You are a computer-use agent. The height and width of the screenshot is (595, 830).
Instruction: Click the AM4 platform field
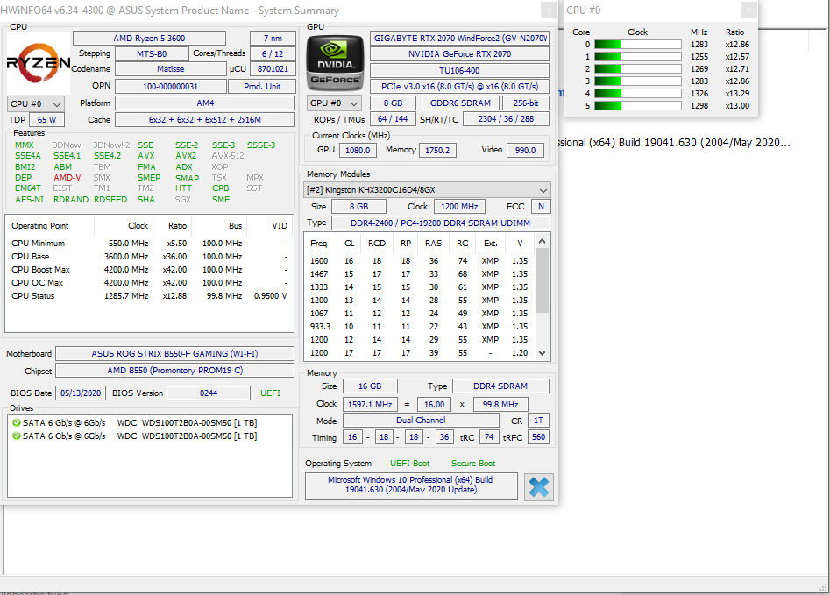point(205,103)
